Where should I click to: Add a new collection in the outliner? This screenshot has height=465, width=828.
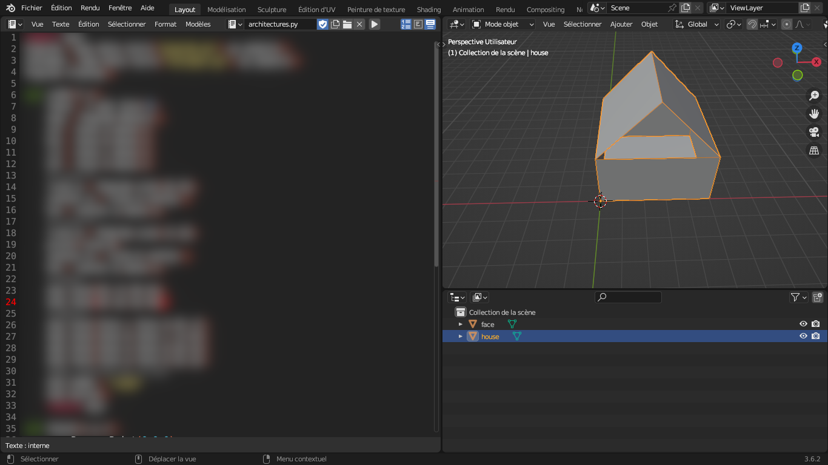click(817, 297)
